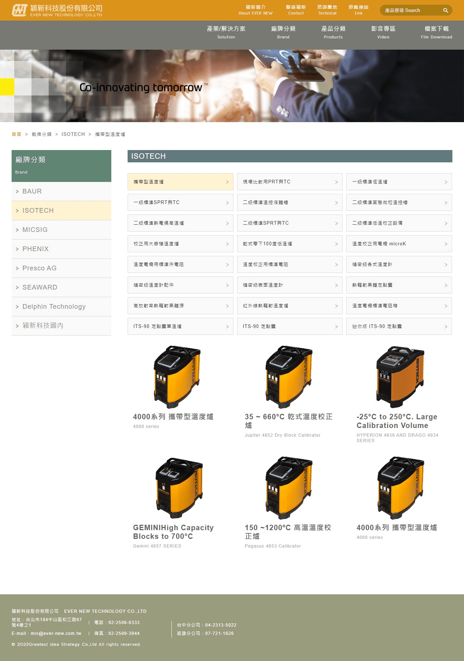464x661 pixels.
Task: Open the 產品分類 Products menu
Action: [x=333, y=32]
